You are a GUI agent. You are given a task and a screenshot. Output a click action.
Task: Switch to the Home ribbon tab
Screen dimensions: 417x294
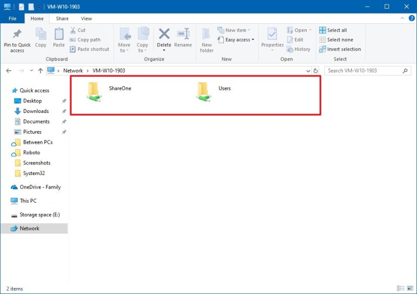(37, 18)
